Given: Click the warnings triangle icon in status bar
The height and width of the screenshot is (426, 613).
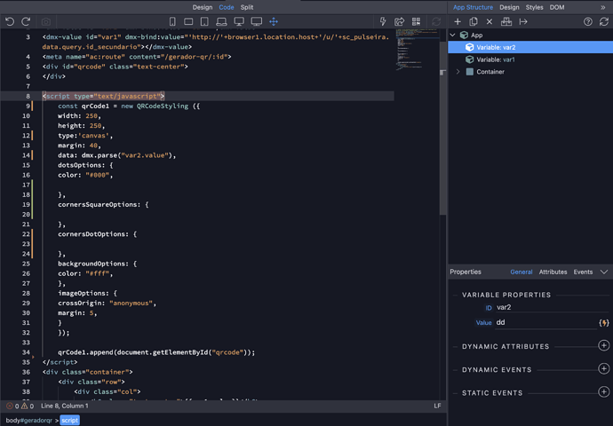Looking at the screenshot, I should (24, 406).
